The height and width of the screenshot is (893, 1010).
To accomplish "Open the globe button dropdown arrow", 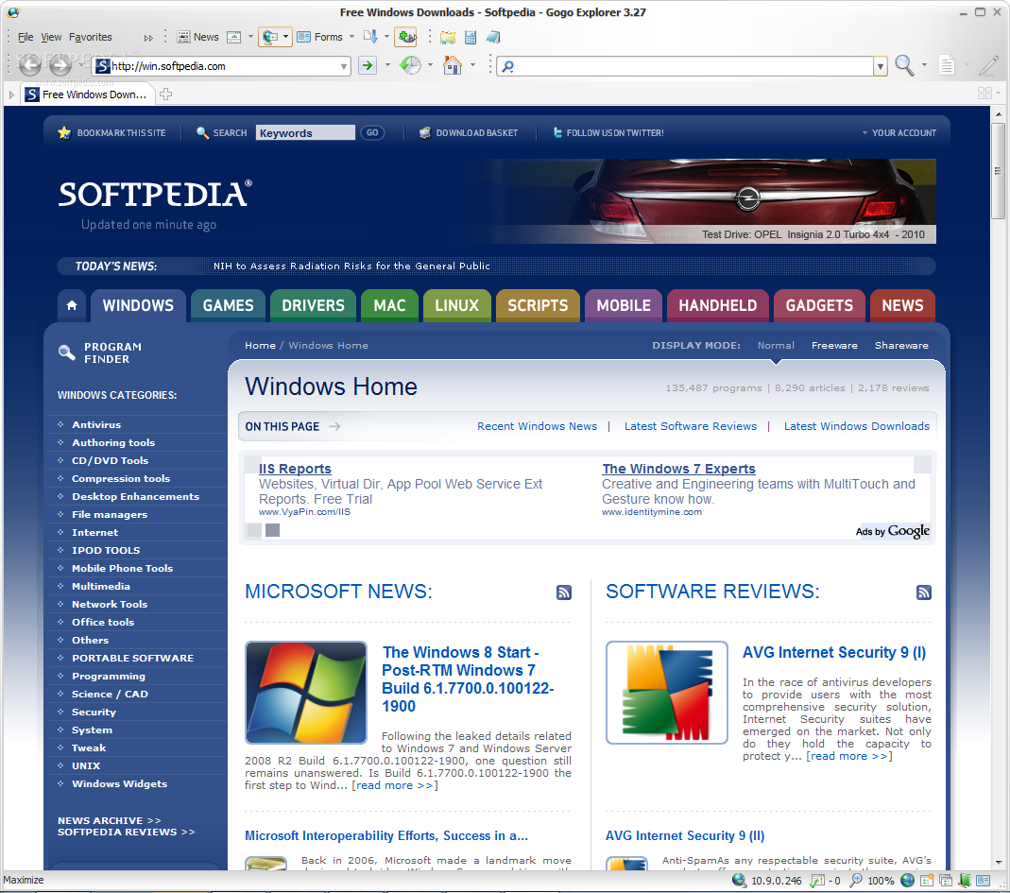I will 285,37.
